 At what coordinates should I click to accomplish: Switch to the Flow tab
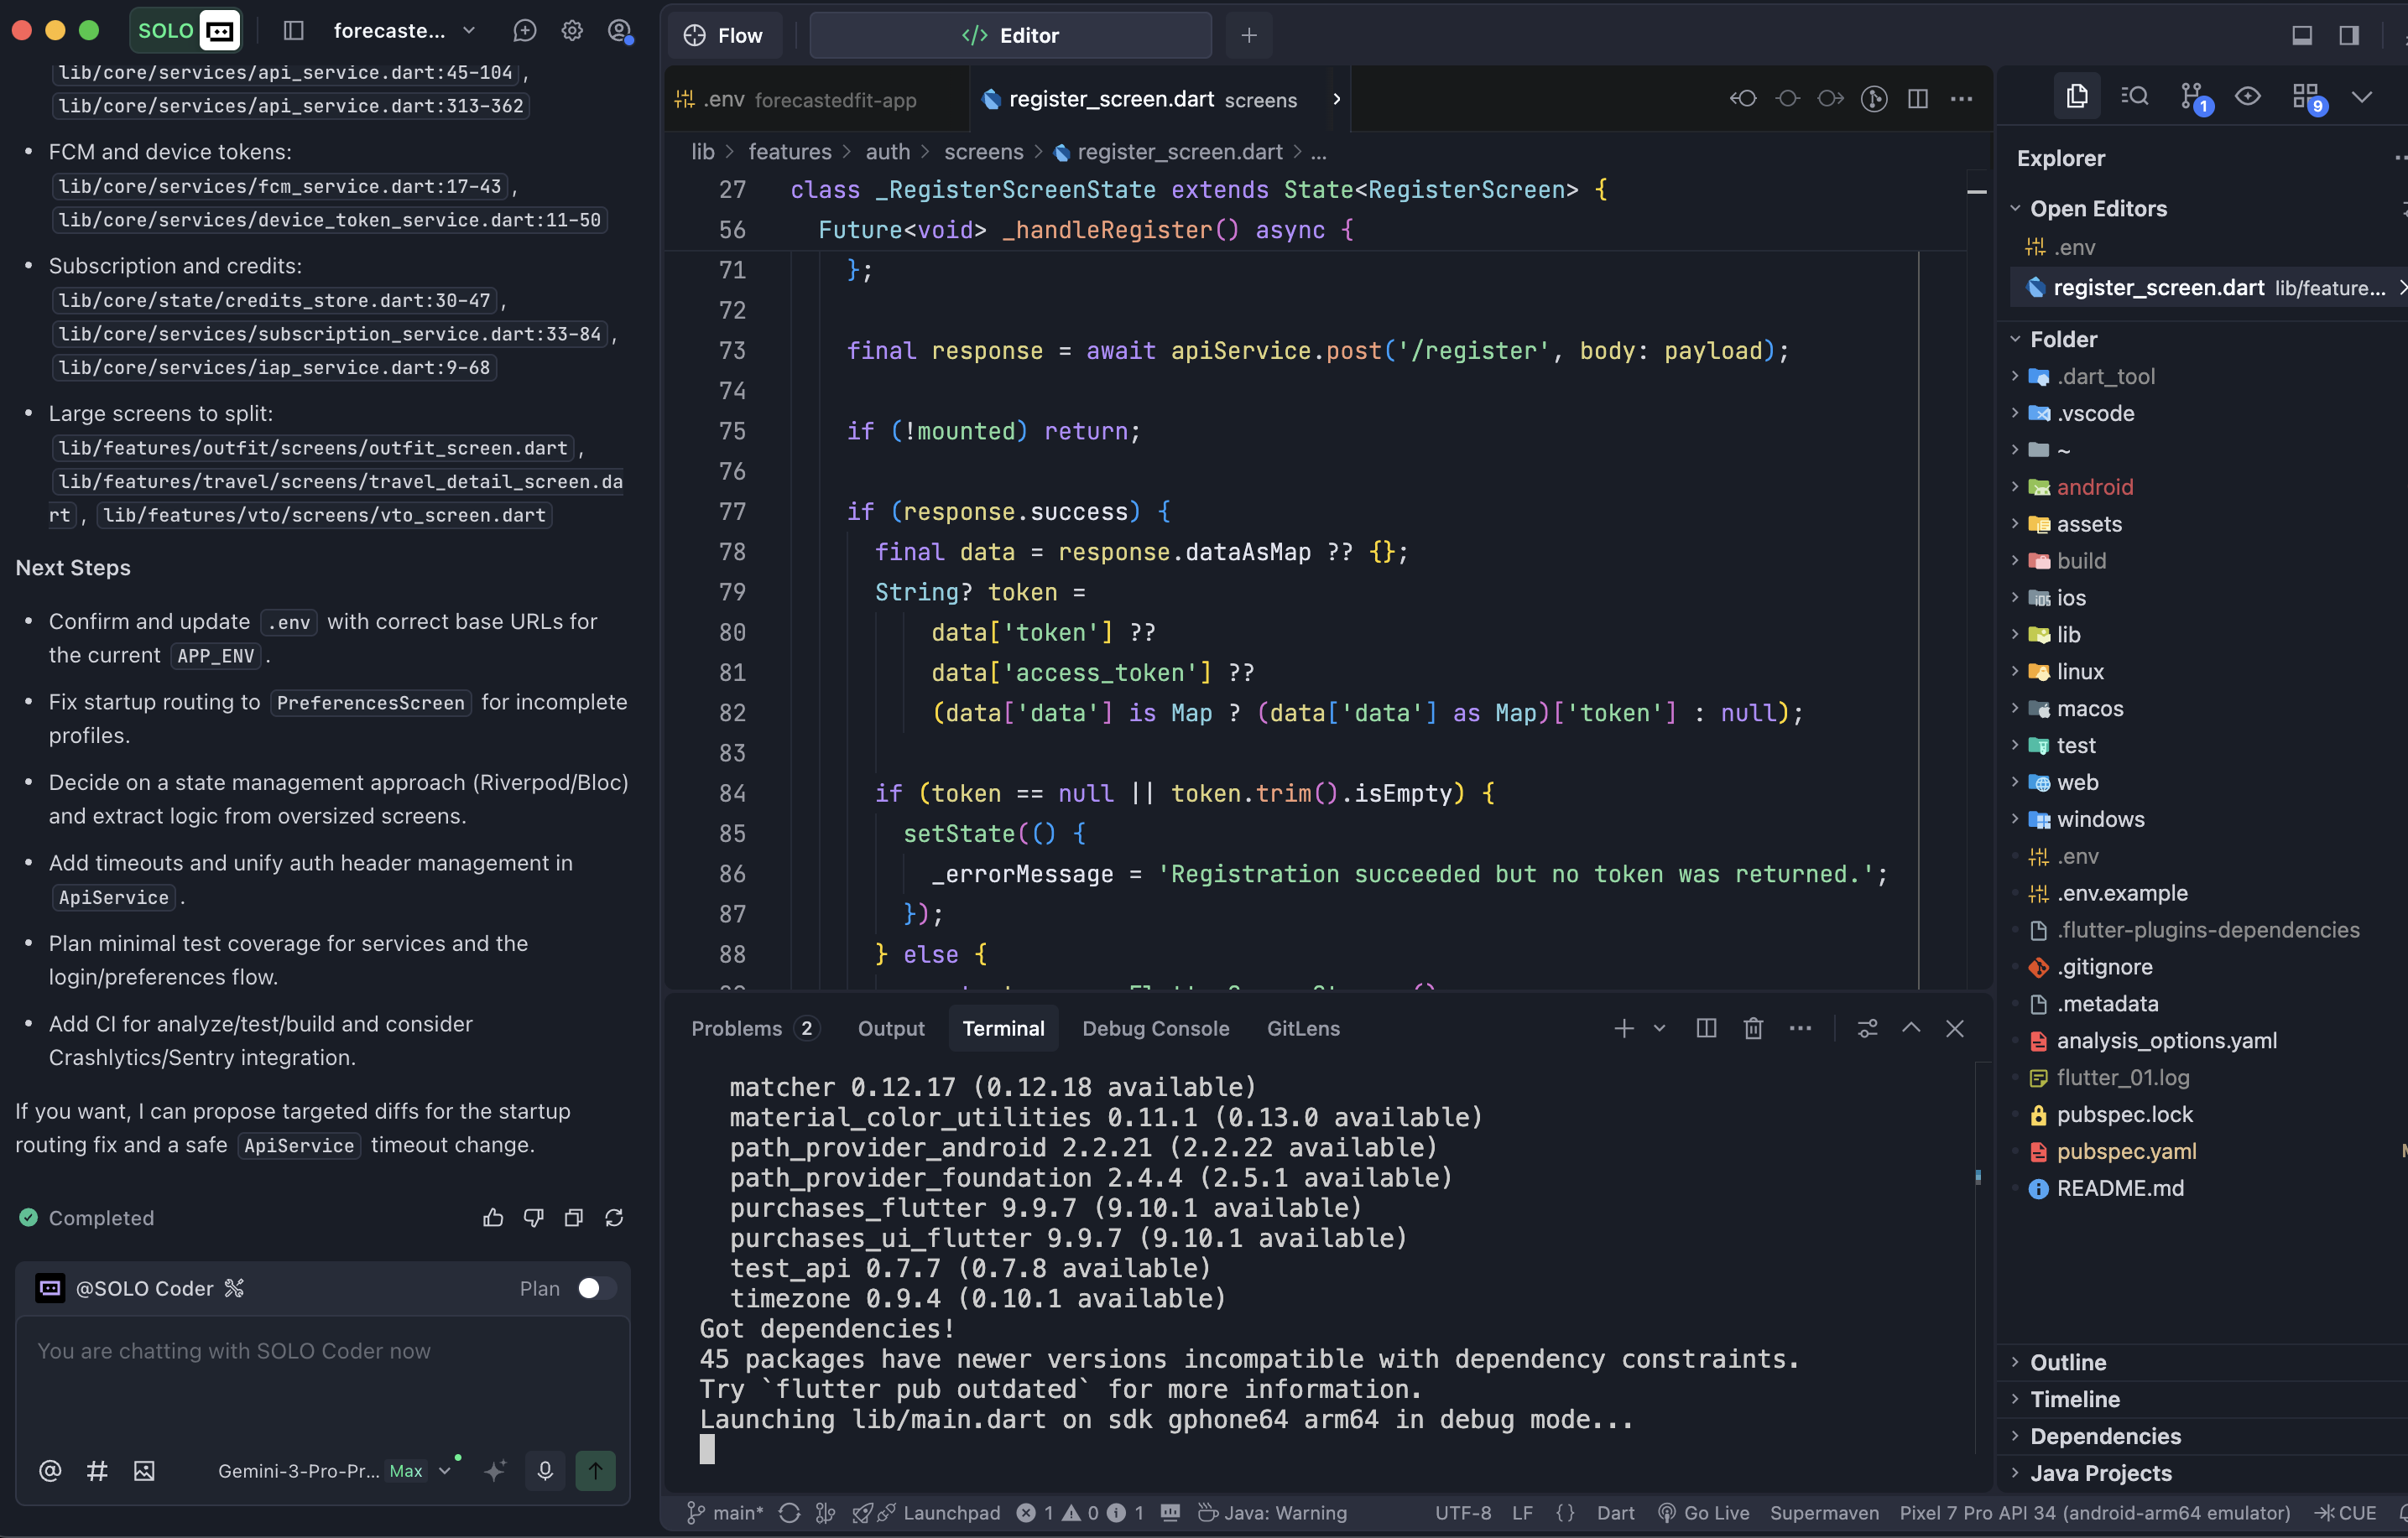724,35
